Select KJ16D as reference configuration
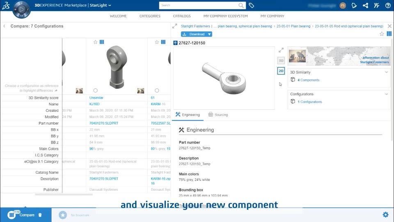Viewport: 394px width, 222px height. [96, 90]
